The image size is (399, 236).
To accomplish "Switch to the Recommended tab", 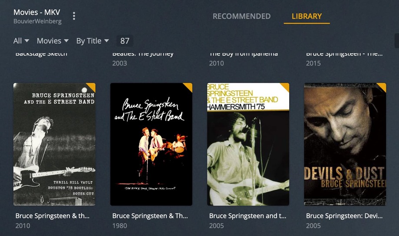I will point(241,16).
